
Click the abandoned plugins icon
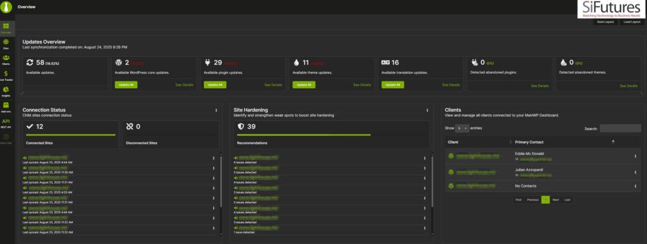pyautogui.click(x=475, y=62)
